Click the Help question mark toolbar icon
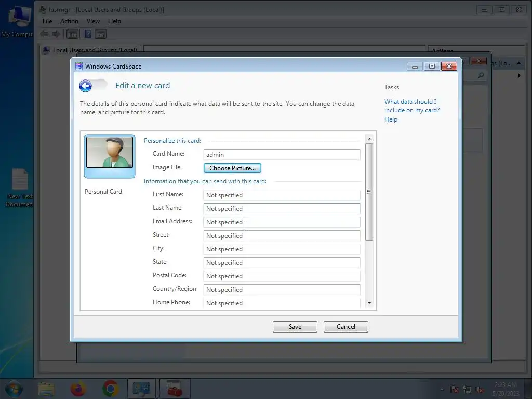532x399 pixels. coord(88,34)
